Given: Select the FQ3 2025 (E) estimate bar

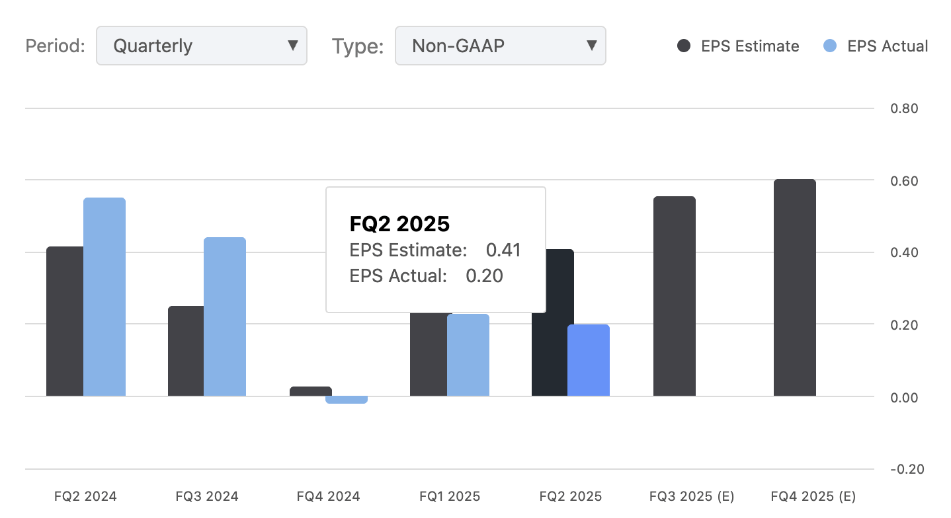Looking at the screenshot, I should pyautogui.click(x=675, y=297).
